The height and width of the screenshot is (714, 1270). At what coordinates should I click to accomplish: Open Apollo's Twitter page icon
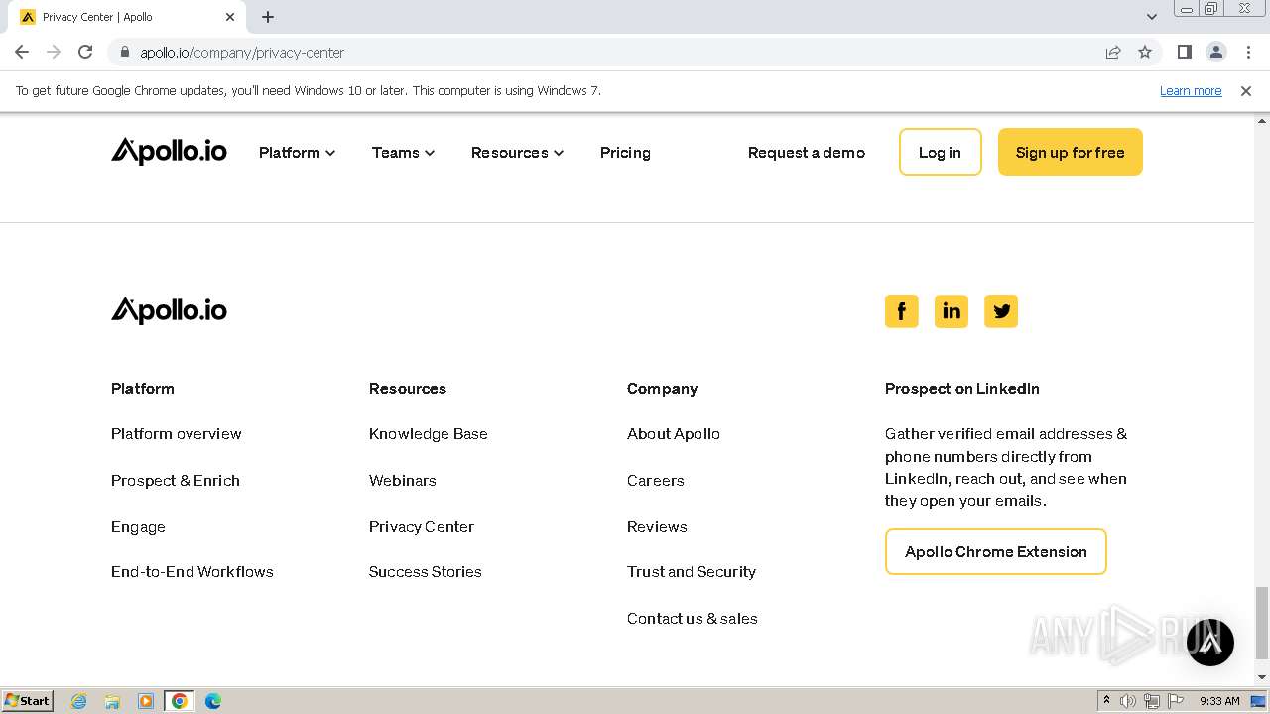(x=1001, y=311)
